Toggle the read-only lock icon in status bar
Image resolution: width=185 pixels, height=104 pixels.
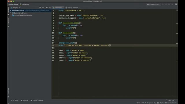pos(155,103)
